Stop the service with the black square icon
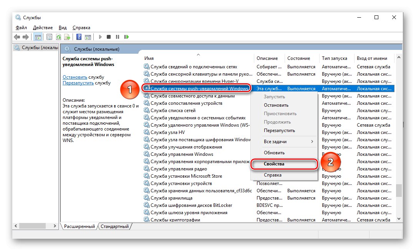Screen dimensions: 416x251 [x=109, y=37]
